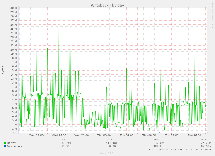
Task: Click the 'Thu 00:00' time axis label
Action: coord(104,135)
